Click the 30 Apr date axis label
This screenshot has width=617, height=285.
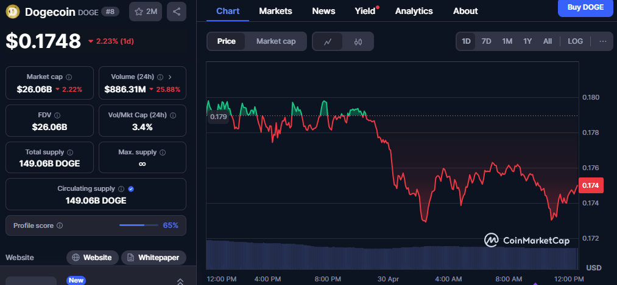click(x=388, y=279)
